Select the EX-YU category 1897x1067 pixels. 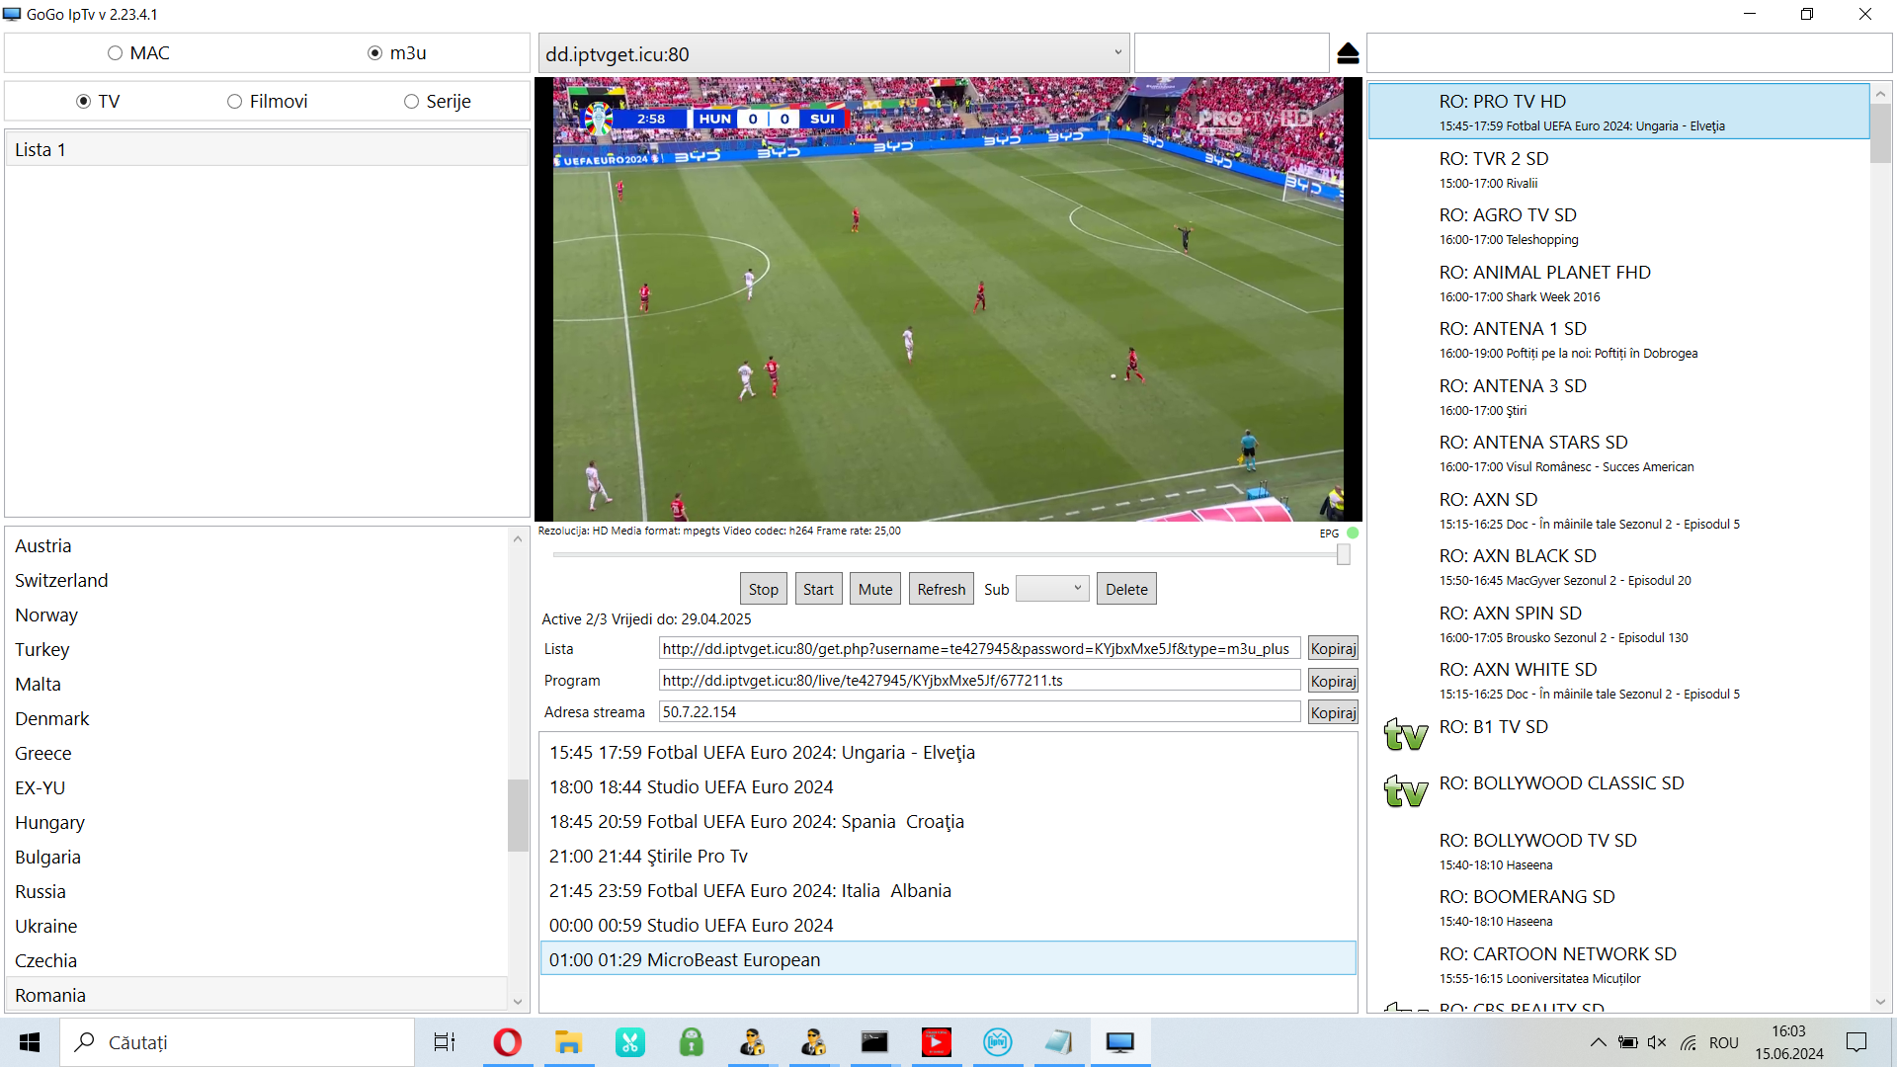(257, 787)
